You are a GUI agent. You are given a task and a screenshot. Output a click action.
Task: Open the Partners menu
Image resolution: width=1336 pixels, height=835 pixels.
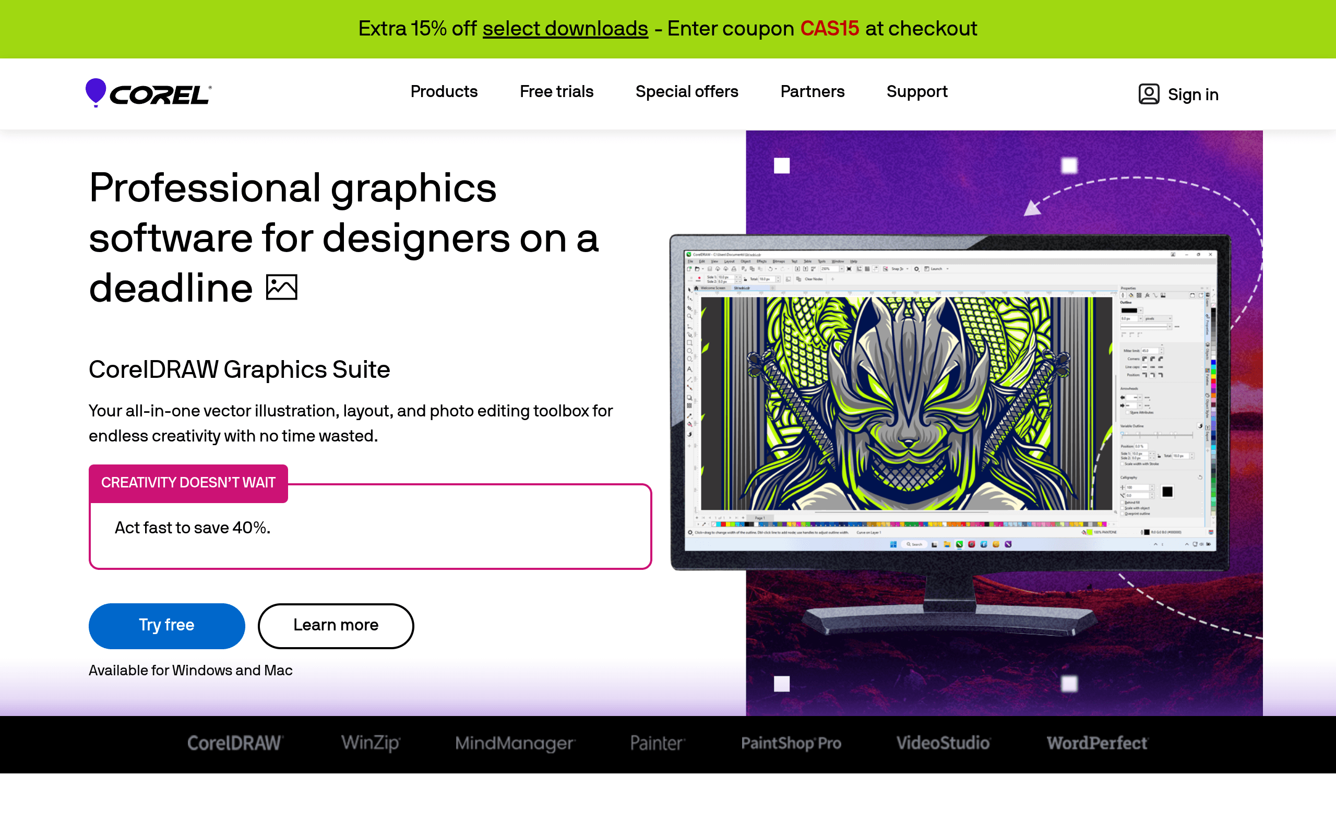[x=812, y=92]
